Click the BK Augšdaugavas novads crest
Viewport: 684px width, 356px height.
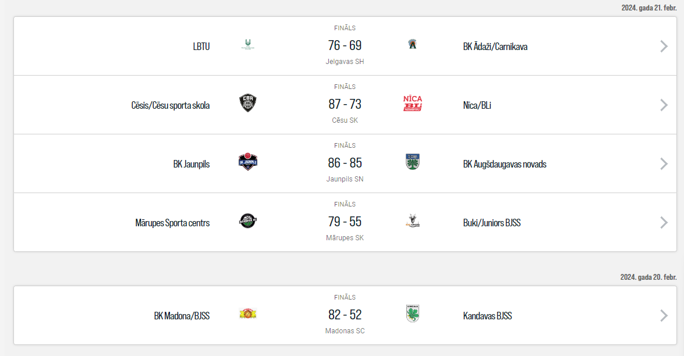point(413,162)
